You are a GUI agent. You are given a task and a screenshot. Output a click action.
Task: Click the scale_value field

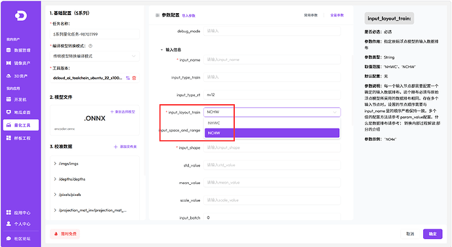pos(272,200)
